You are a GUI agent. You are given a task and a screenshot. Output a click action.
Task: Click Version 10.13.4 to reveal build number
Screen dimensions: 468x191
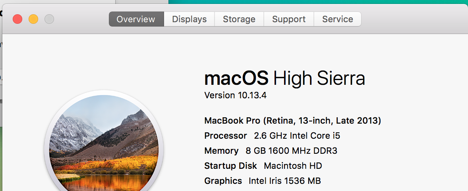point(235,95)
